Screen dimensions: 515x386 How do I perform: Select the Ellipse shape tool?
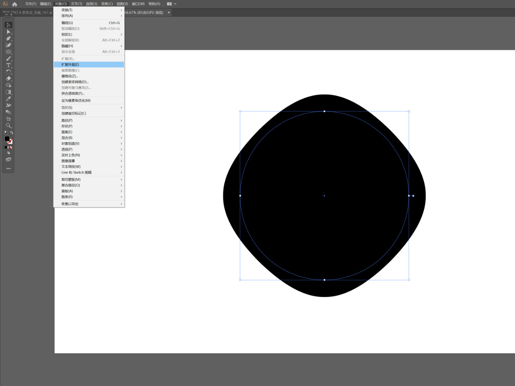(x=8, y=52)
